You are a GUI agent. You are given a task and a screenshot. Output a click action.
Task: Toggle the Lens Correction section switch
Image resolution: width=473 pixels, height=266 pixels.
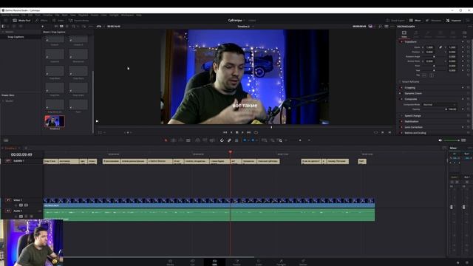click(x=401, y=127)
